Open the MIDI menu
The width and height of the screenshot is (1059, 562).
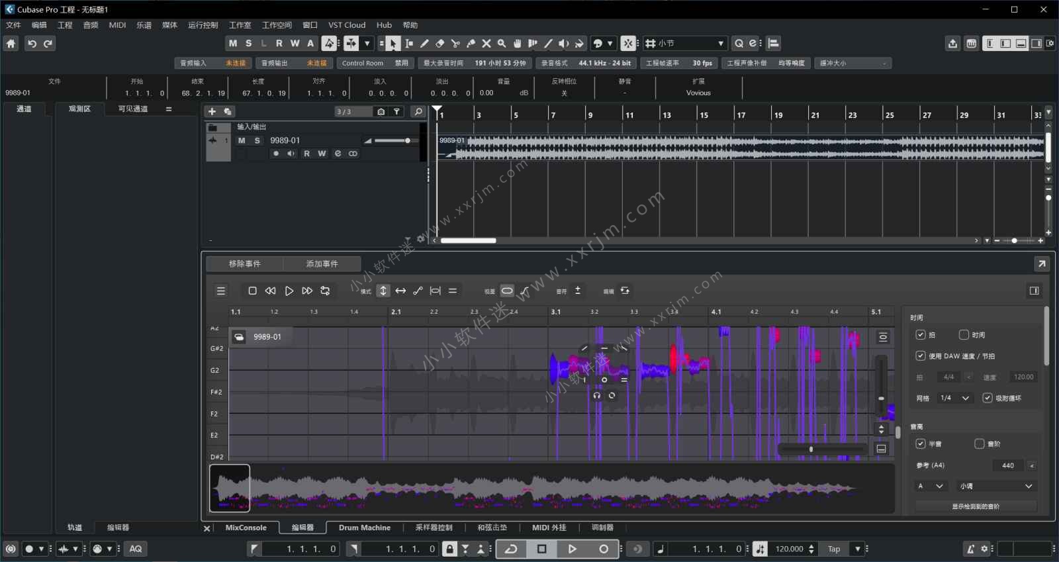coord(117,25)
